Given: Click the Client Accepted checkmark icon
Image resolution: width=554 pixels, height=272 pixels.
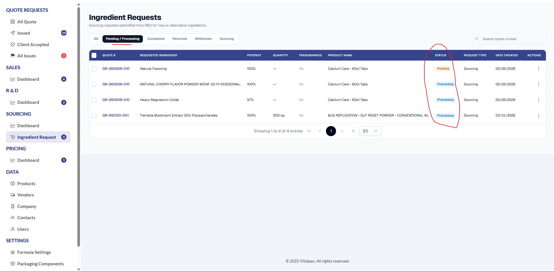Looking at the screenshot, I should tap(13, 44).
